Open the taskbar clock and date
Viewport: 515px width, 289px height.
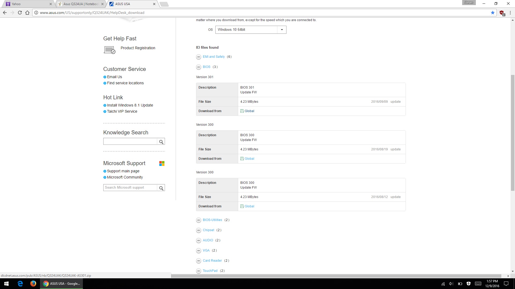[492, 284]
